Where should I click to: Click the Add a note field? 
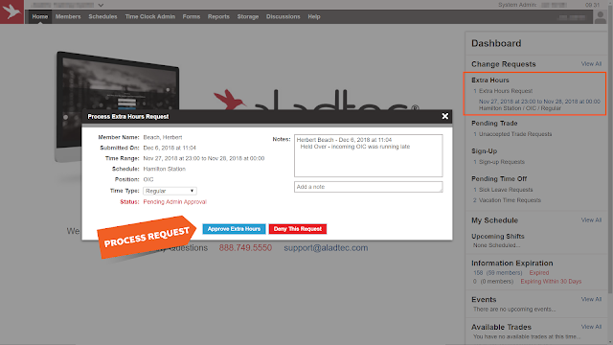368,187
